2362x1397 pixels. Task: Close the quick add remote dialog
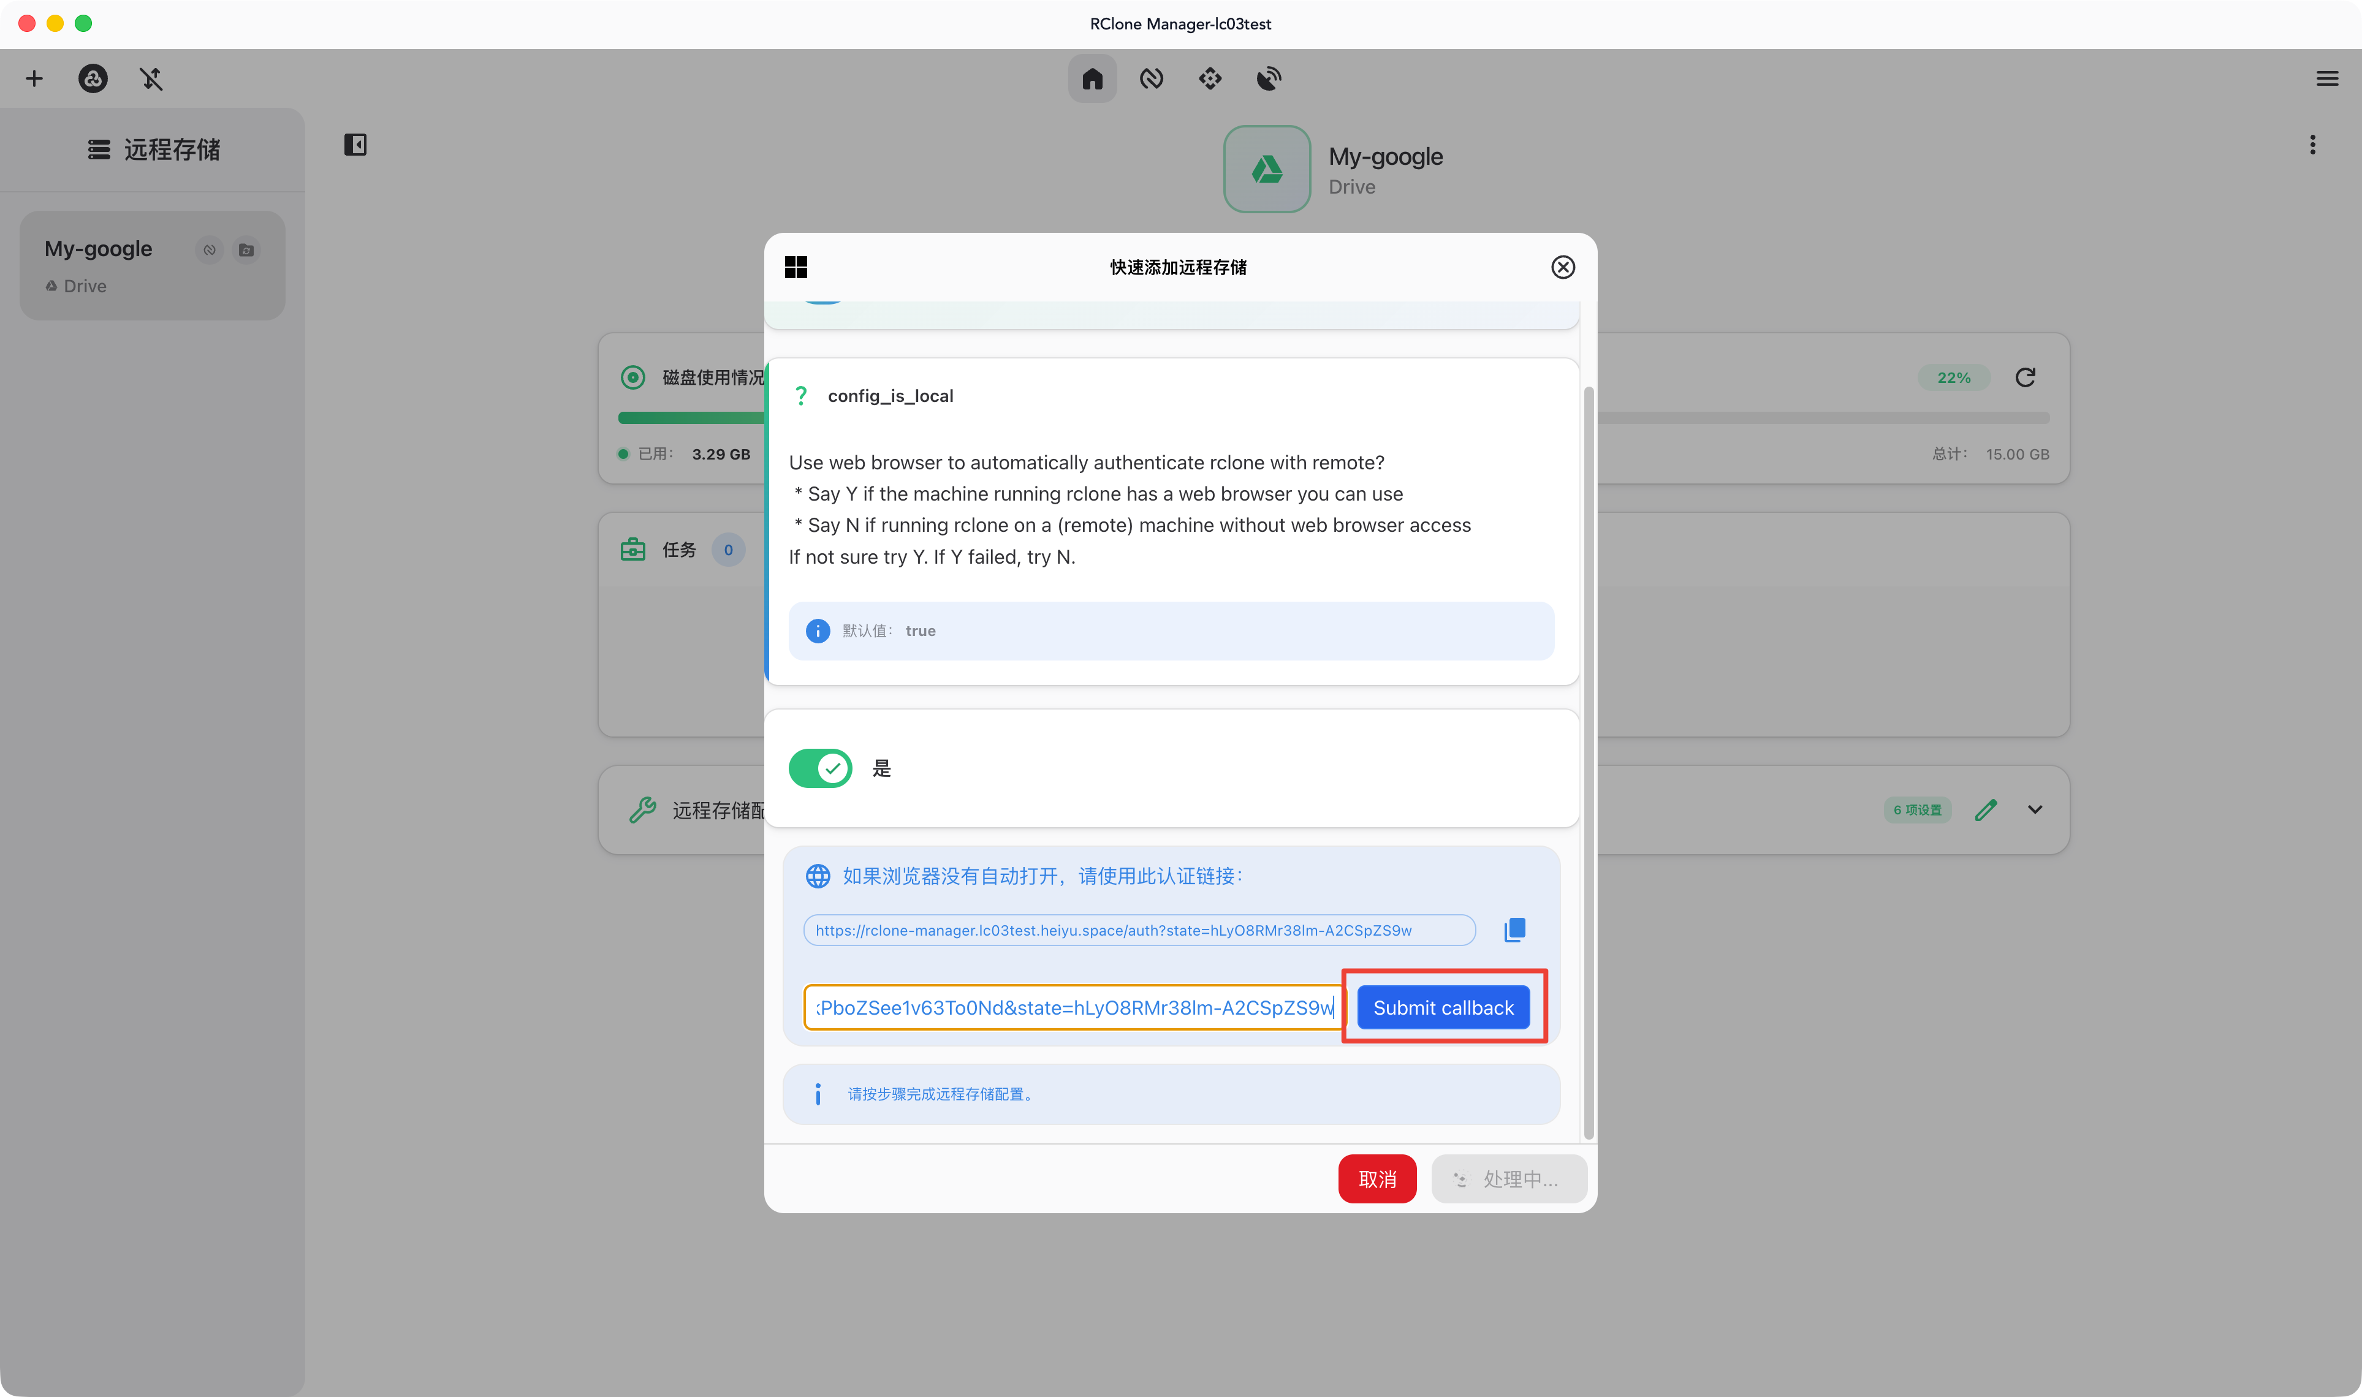1563,267
